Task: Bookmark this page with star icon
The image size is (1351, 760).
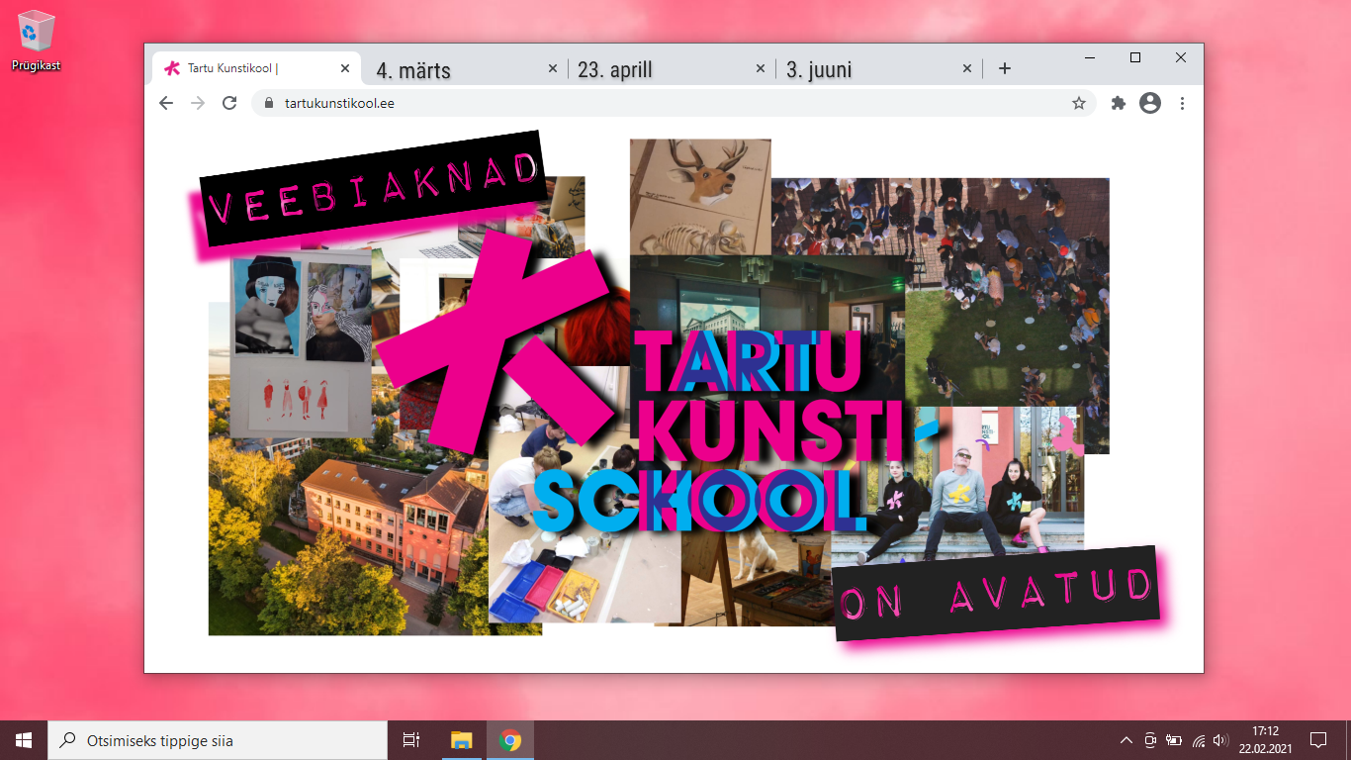Action: 1079,103
